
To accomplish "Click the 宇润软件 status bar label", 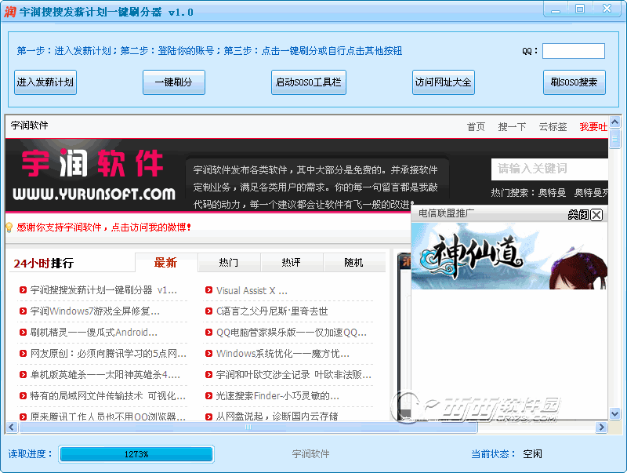I will point(310,454).
